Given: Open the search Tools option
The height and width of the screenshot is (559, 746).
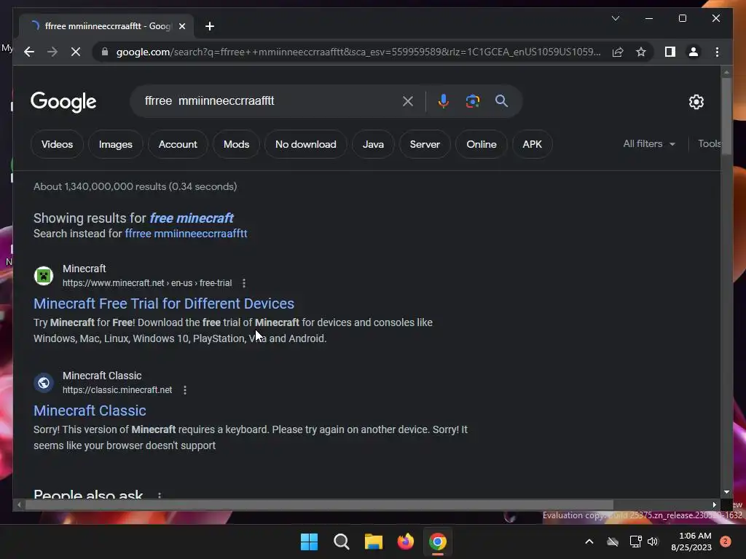Looking at the screenshot, I should point(710,143).
